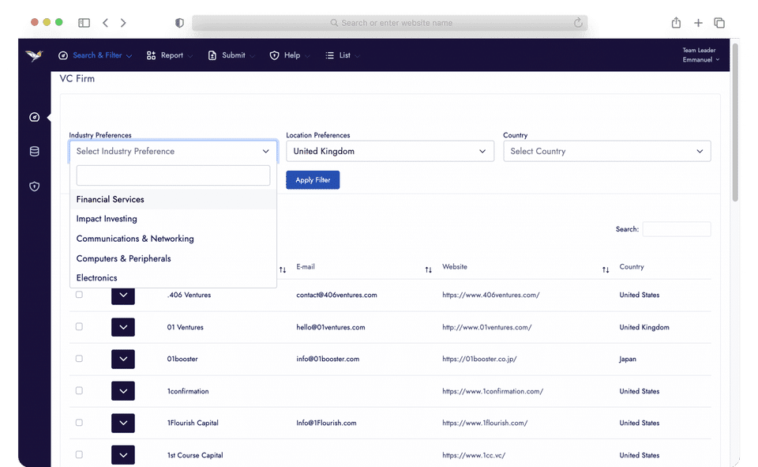Open https://www.1flourish.com/ link
Viewport: 758px width, 467px height.
[x=485, y=423]
